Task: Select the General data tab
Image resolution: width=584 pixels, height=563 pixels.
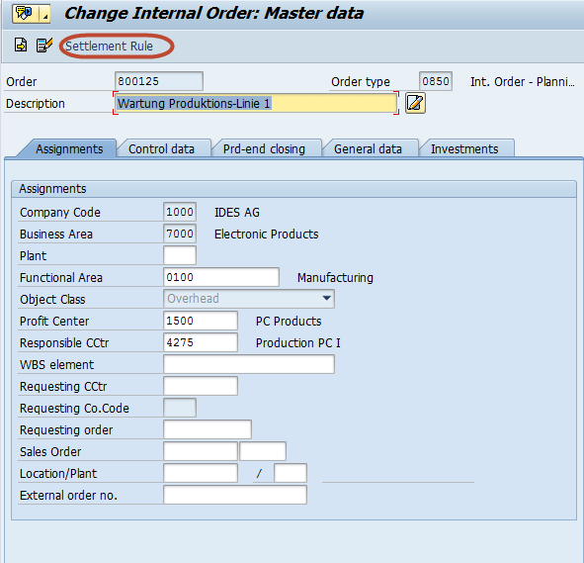Action: pyautogui.click(x=368, y=149)
